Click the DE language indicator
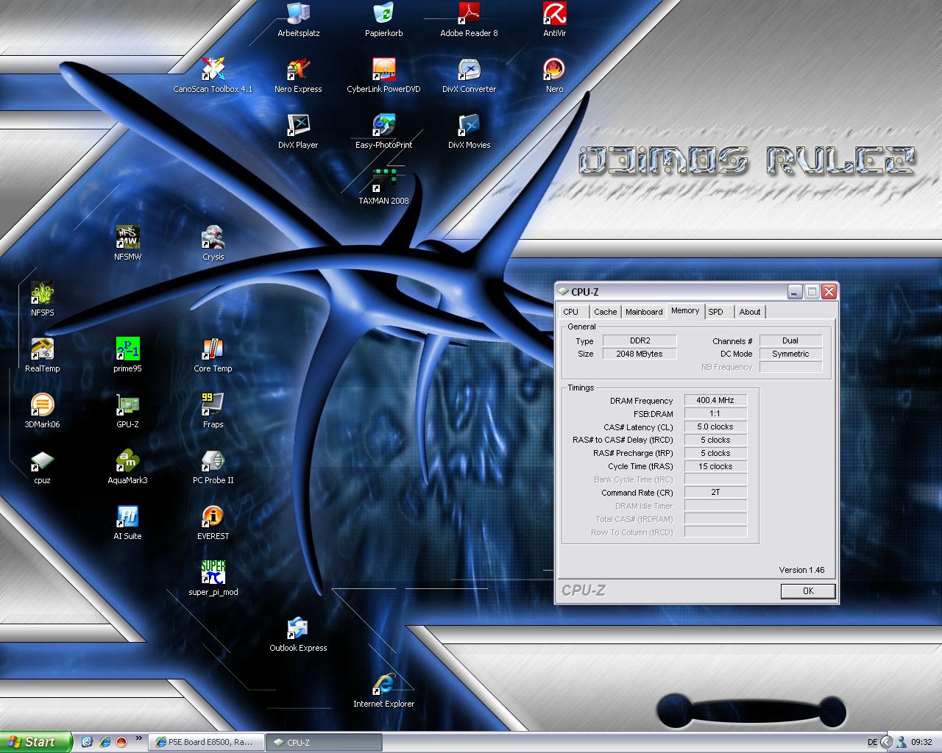The image size is (942, 753). pos(872,742)
